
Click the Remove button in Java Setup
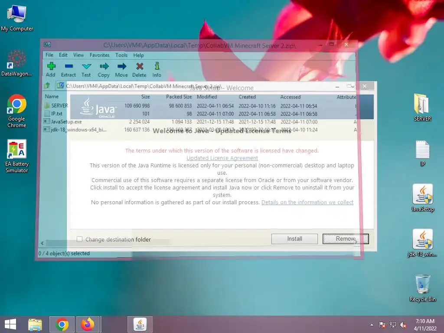click(x=346, y=239)
